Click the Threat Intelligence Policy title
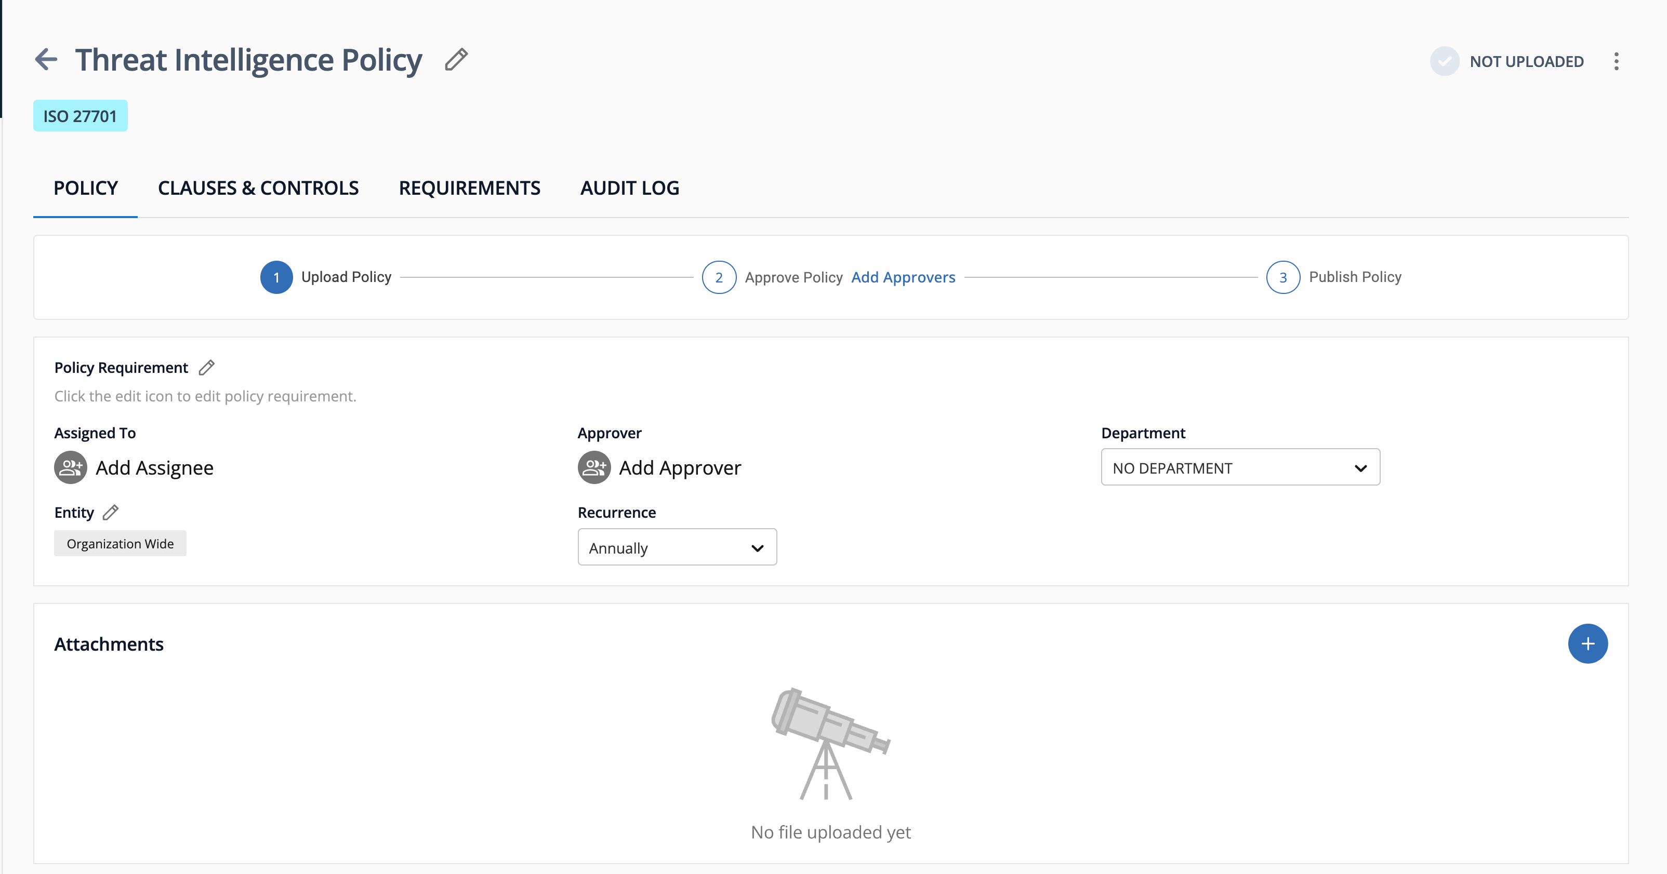1667x874 pixels. click(x=248, y=60)
